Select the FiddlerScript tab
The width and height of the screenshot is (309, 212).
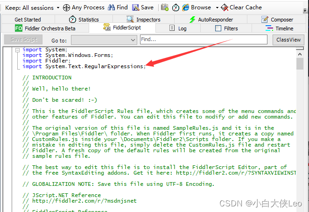coord(122,28)
